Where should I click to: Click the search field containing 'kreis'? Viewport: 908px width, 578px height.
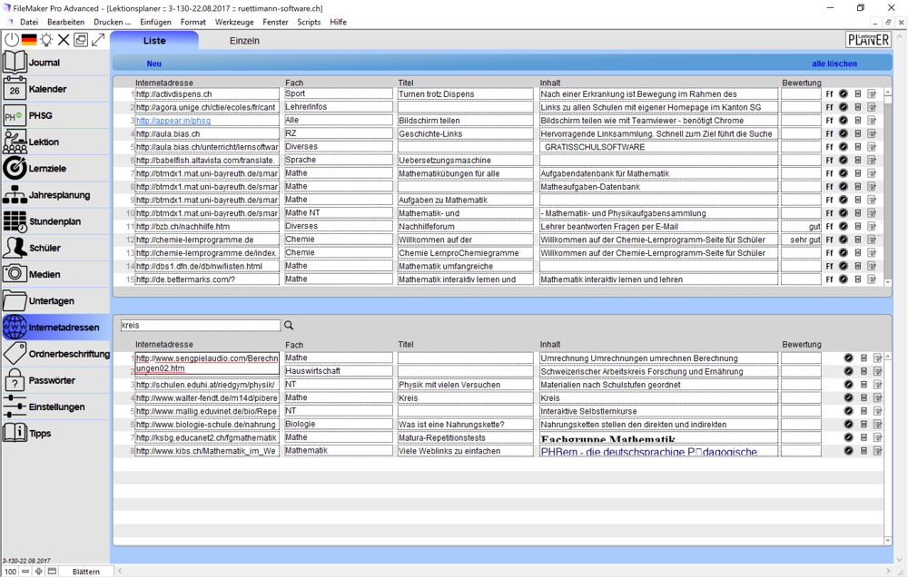(x=201, y=326)
